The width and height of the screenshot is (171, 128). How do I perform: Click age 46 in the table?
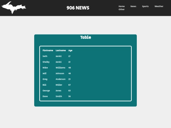click(70, 73)
